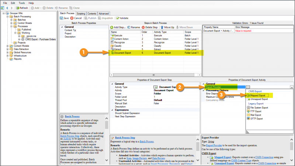Choose Mapped Export provider option
Viewport: 295px width, 166px height.
(x=257, y=95)
